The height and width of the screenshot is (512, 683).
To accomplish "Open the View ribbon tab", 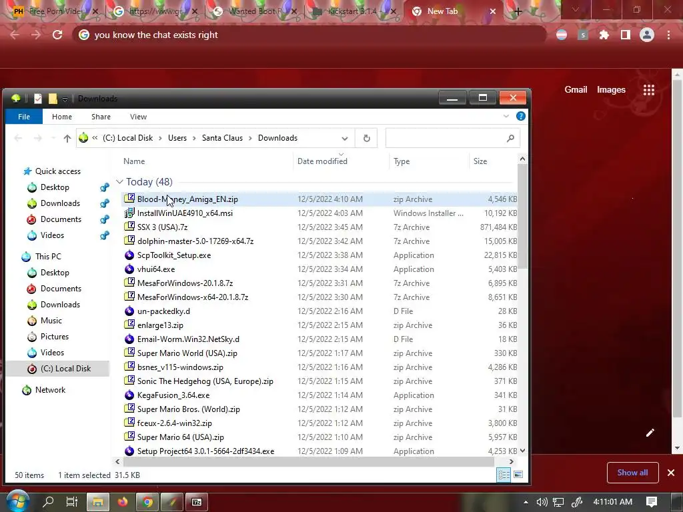I will click(x=138, y=117).
